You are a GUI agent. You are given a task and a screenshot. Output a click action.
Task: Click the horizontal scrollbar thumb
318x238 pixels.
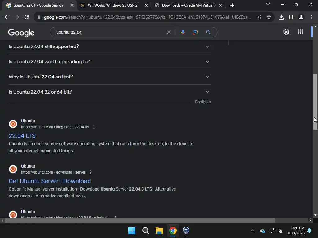coord(140,220)
